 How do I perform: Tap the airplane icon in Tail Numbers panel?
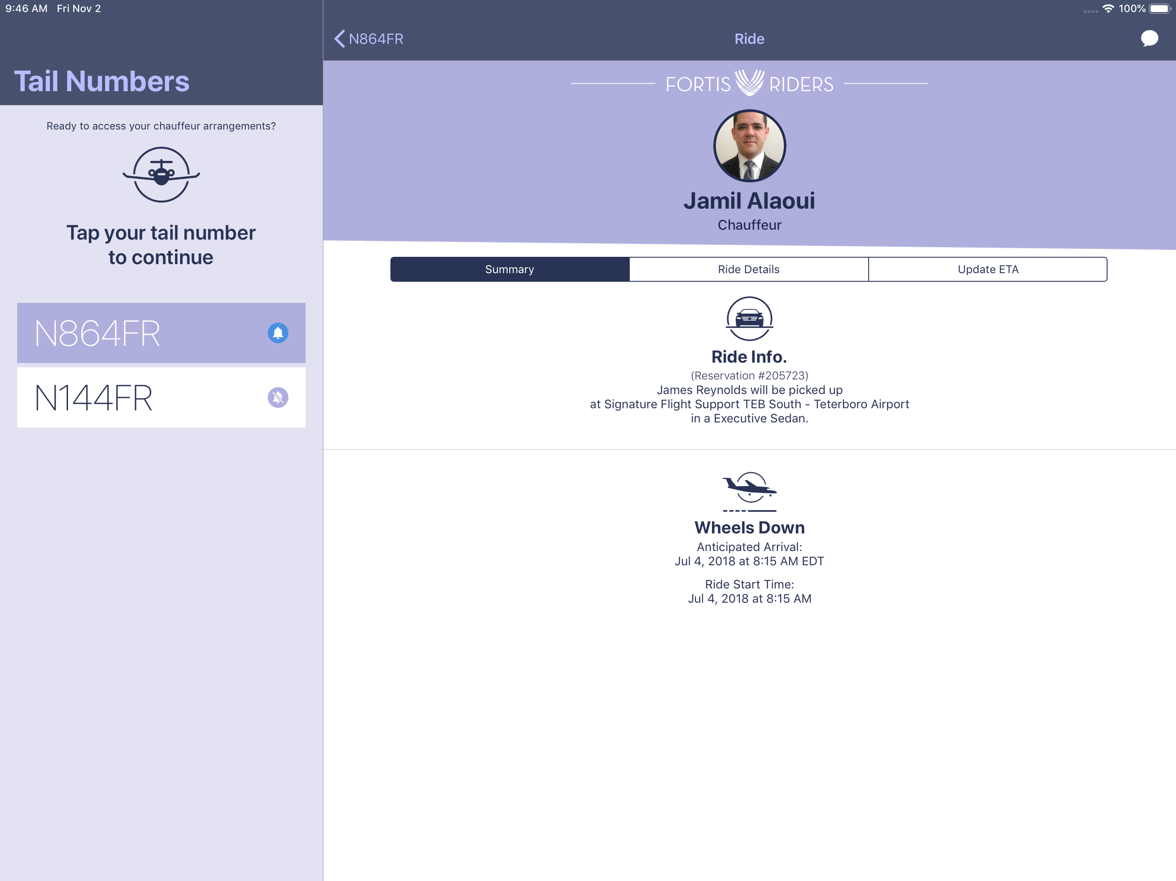click(x=161, y=174)
